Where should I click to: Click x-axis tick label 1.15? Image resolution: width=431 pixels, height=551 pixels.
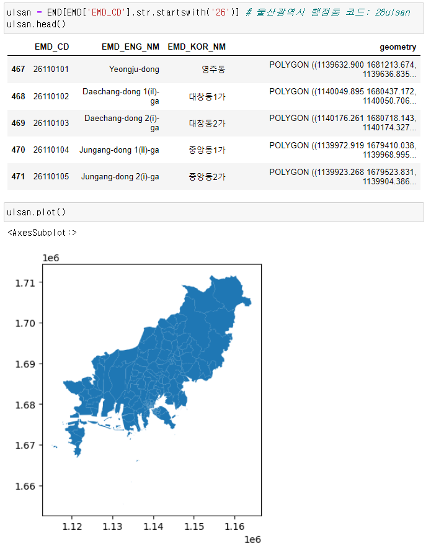(x=194, y=527)
